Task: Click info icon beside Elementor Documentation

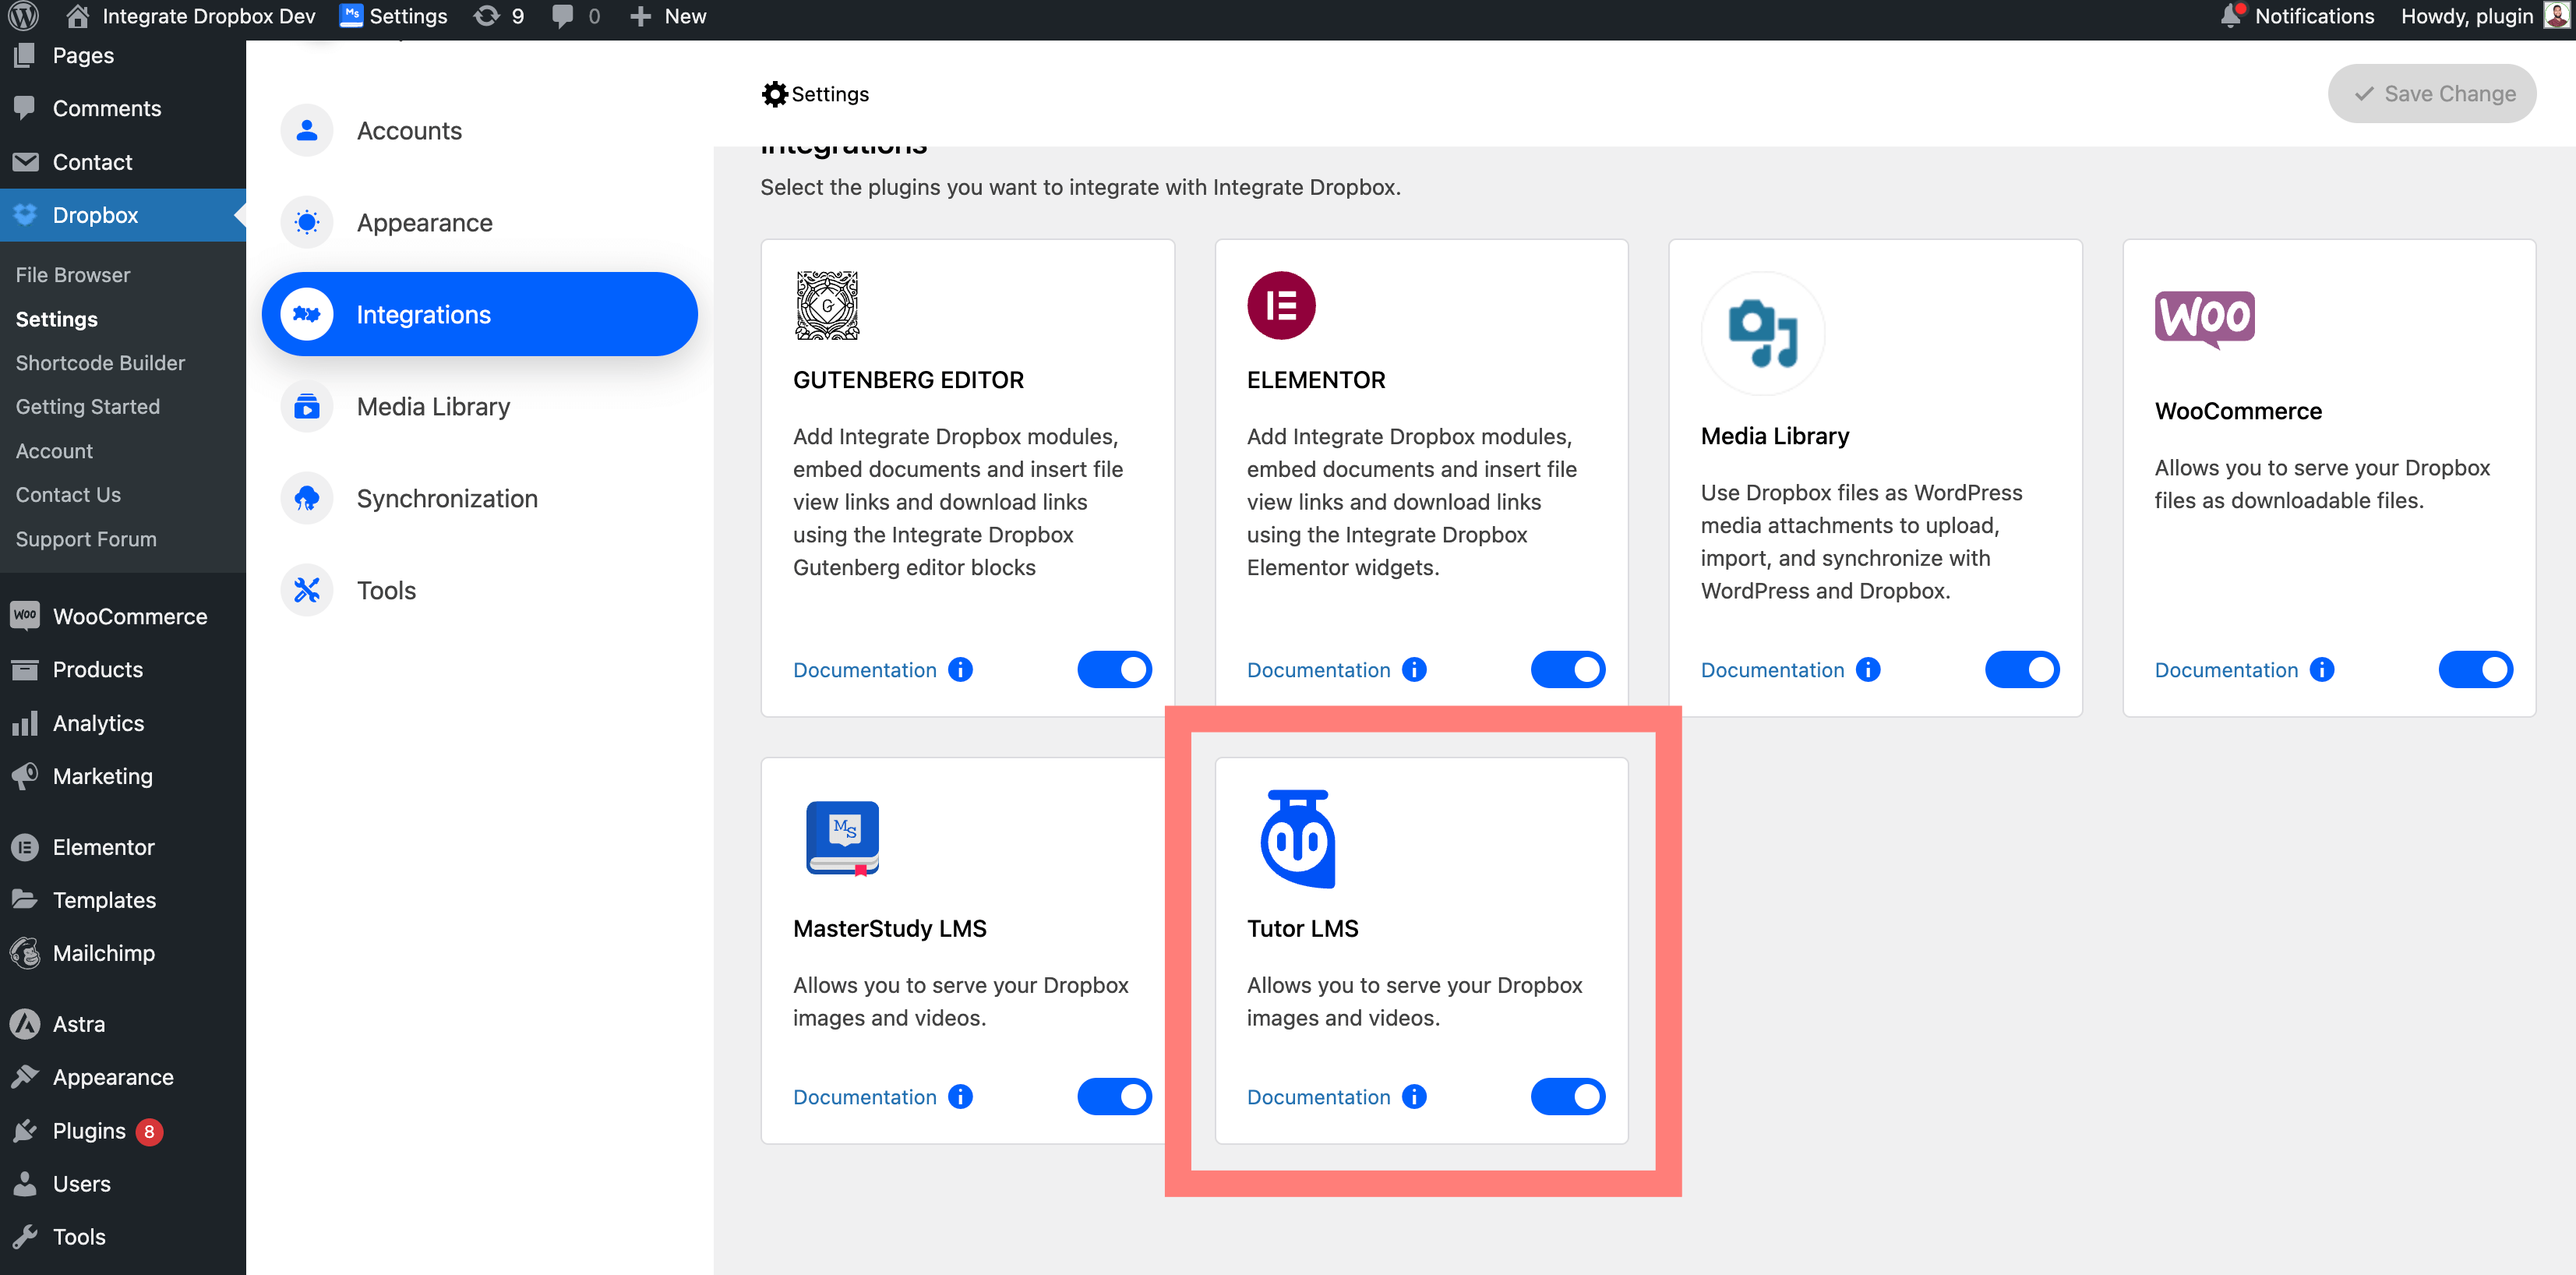Action: pos(1414,669)
